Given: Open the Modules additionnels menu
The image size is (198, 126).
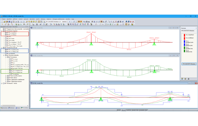Looking at the screenshot, I should (x=58, y=19).
